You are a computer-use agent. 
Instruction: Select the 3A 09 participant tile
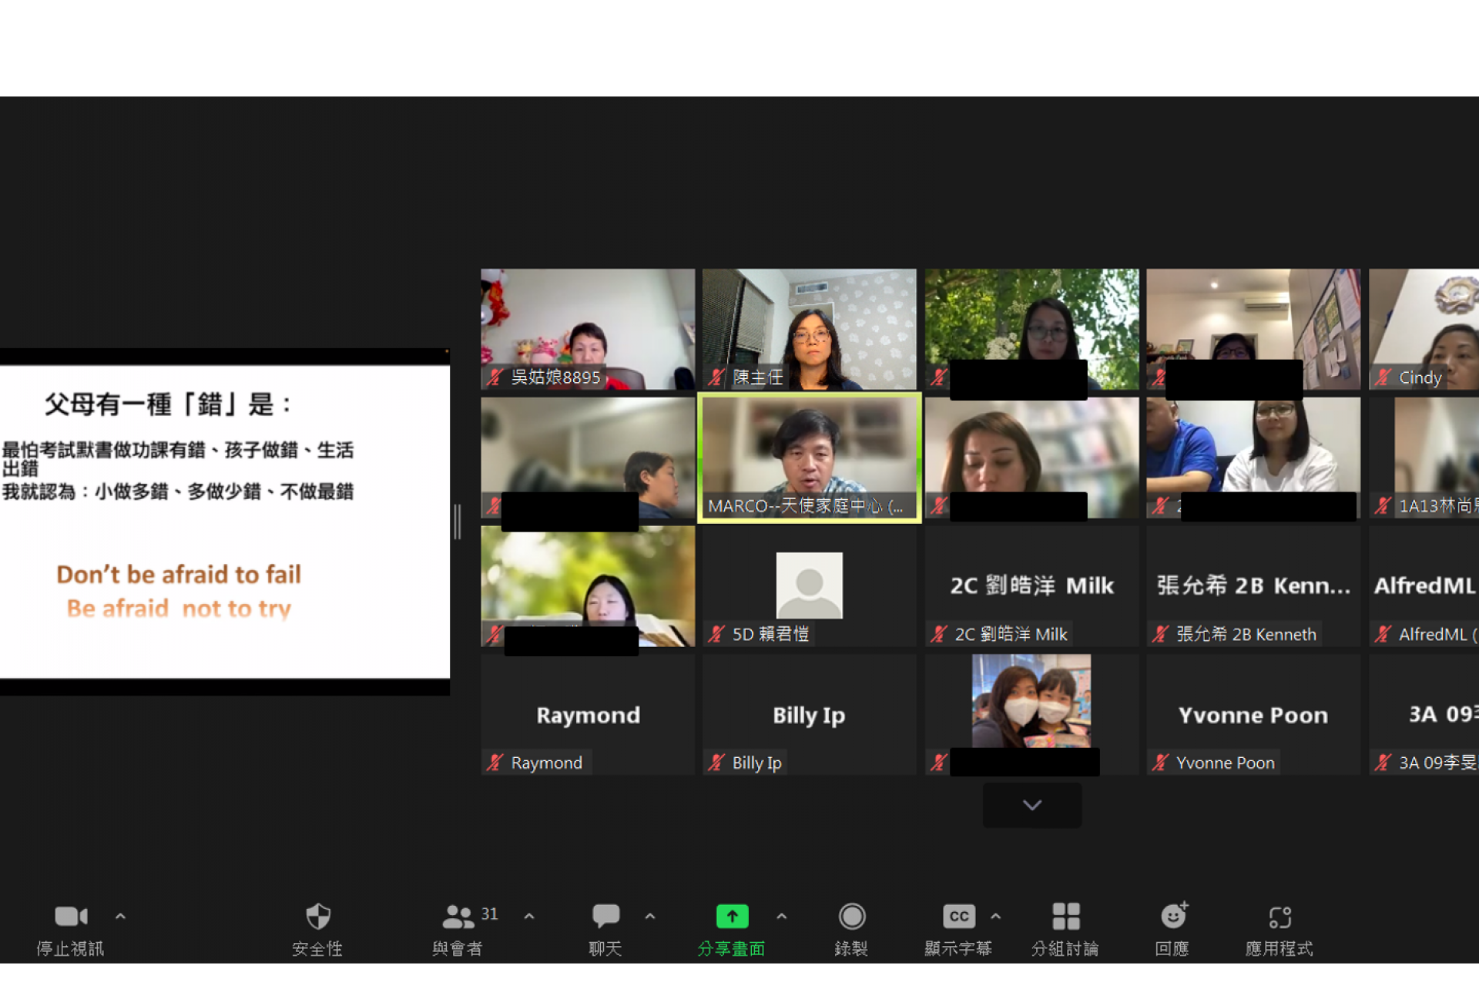point(1424,715)
